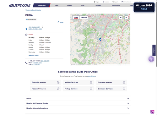
Task: Open the Receive menu
Action: (x=69, y=5)
